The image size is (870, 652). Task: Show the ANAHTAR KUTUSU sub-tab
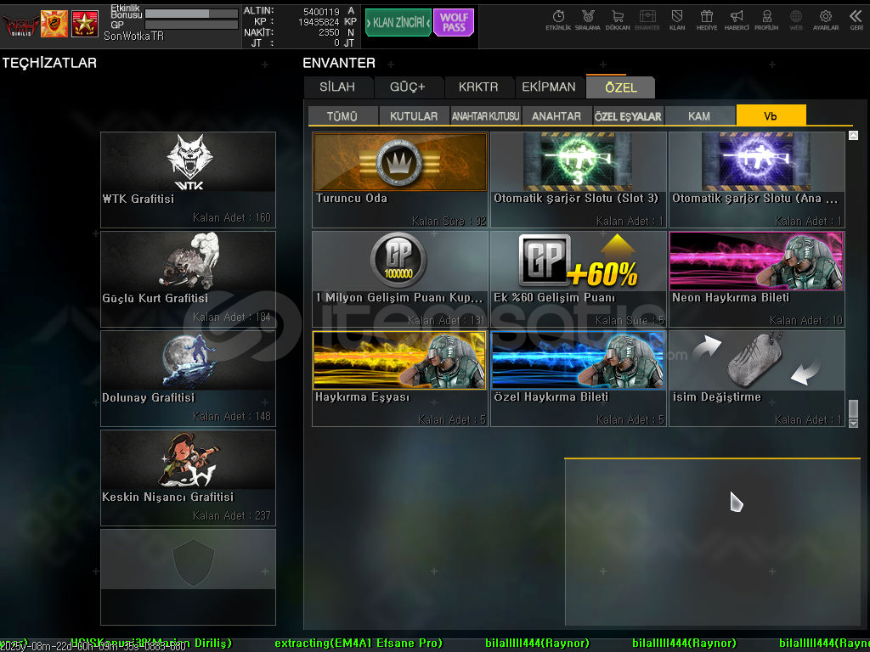[485, 115]
